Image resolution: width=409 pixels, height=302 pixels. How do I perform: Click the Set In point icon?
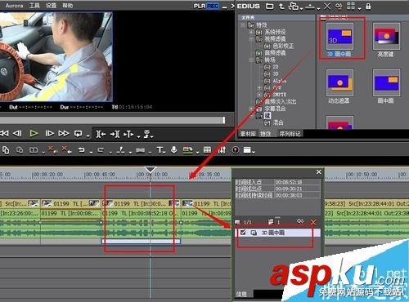[x=101, y=134]
